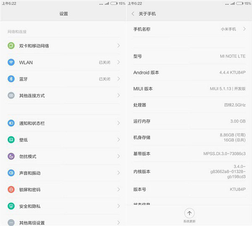Tap the 设置 page title
This screenshot has width=252, height=226.
64,14
